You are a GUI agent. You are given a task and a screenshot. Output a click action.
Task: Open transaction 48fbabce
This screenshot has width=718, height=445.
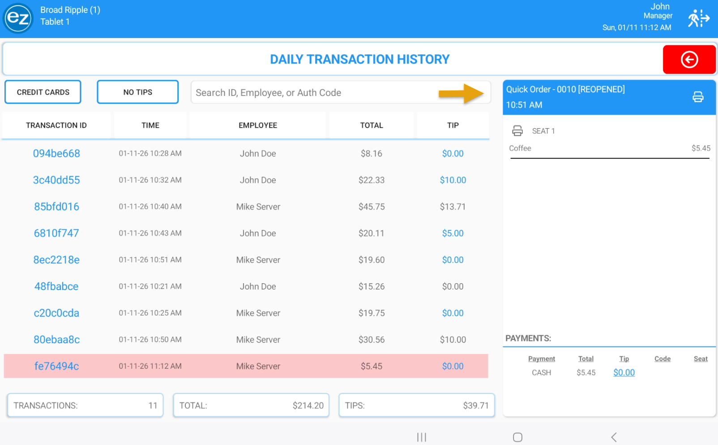56,286
